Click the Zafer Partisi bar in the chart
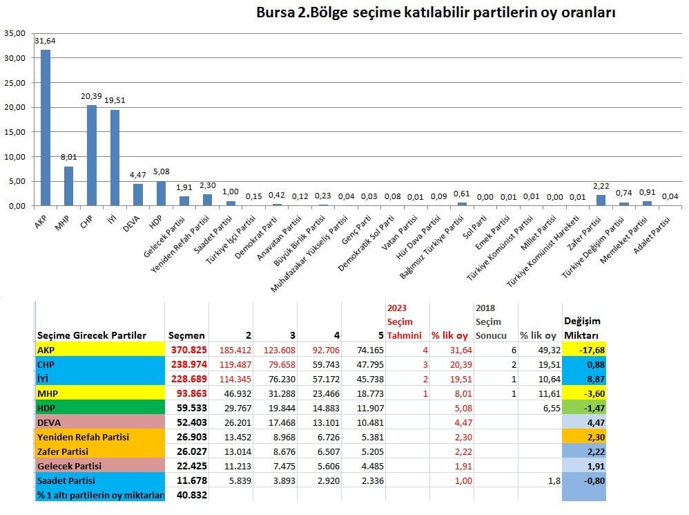This screenshot has height=515, width=689. pyautogui.click(x=601, y=200)
